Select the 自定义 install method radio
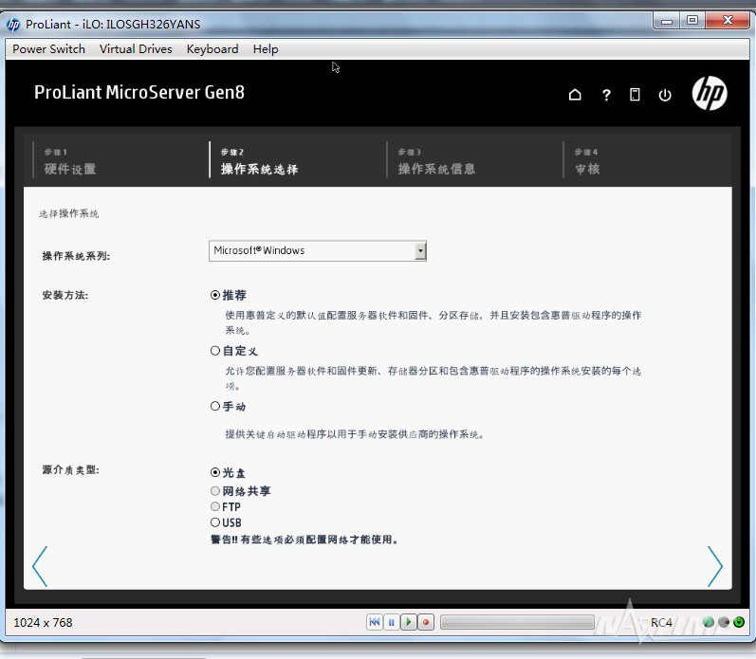The width and height of the screenshot is (756, 659). coord(215,351)
